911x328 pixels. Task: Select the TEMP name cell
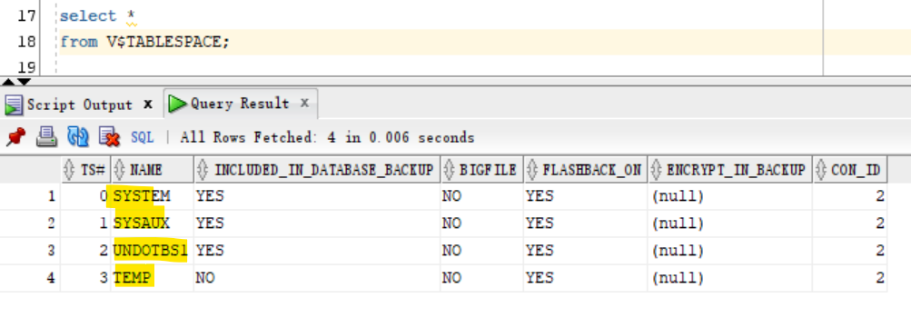click(x=153, y=278)
